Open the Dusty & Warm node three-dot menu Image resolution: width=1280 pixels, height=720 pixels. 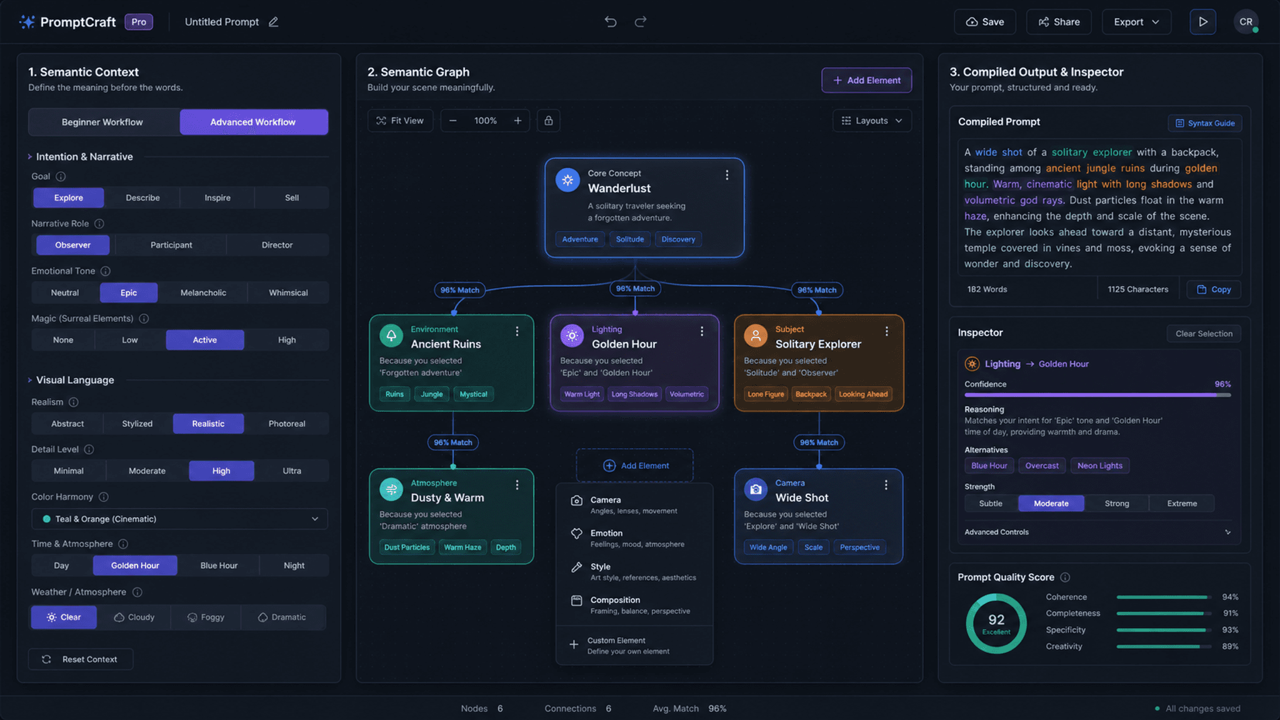tap(517, 485)
